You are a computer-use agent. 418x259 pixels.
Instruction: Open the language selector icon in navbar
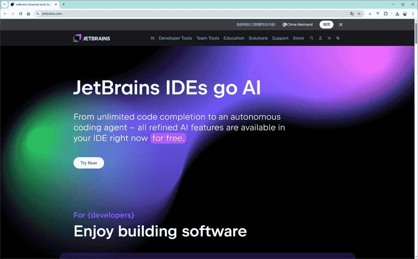338,38
